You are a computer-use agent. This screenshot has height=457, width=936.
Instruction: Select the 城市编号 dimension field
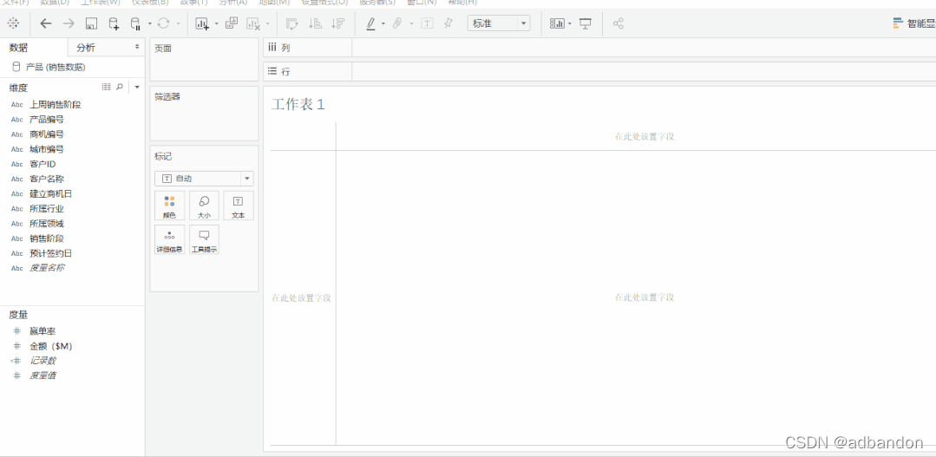click(x=47, y=149)
